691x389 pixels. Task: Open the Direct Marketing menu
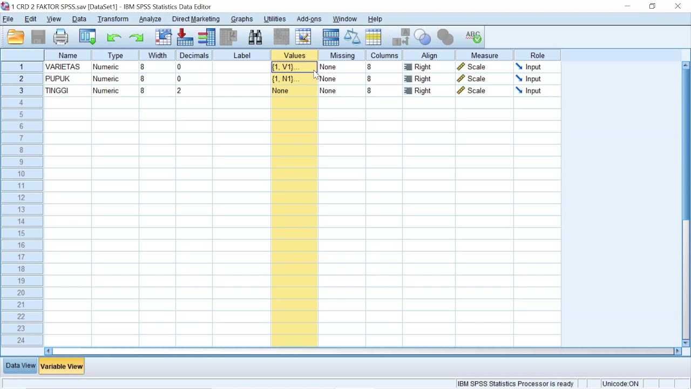coord(196,19)
